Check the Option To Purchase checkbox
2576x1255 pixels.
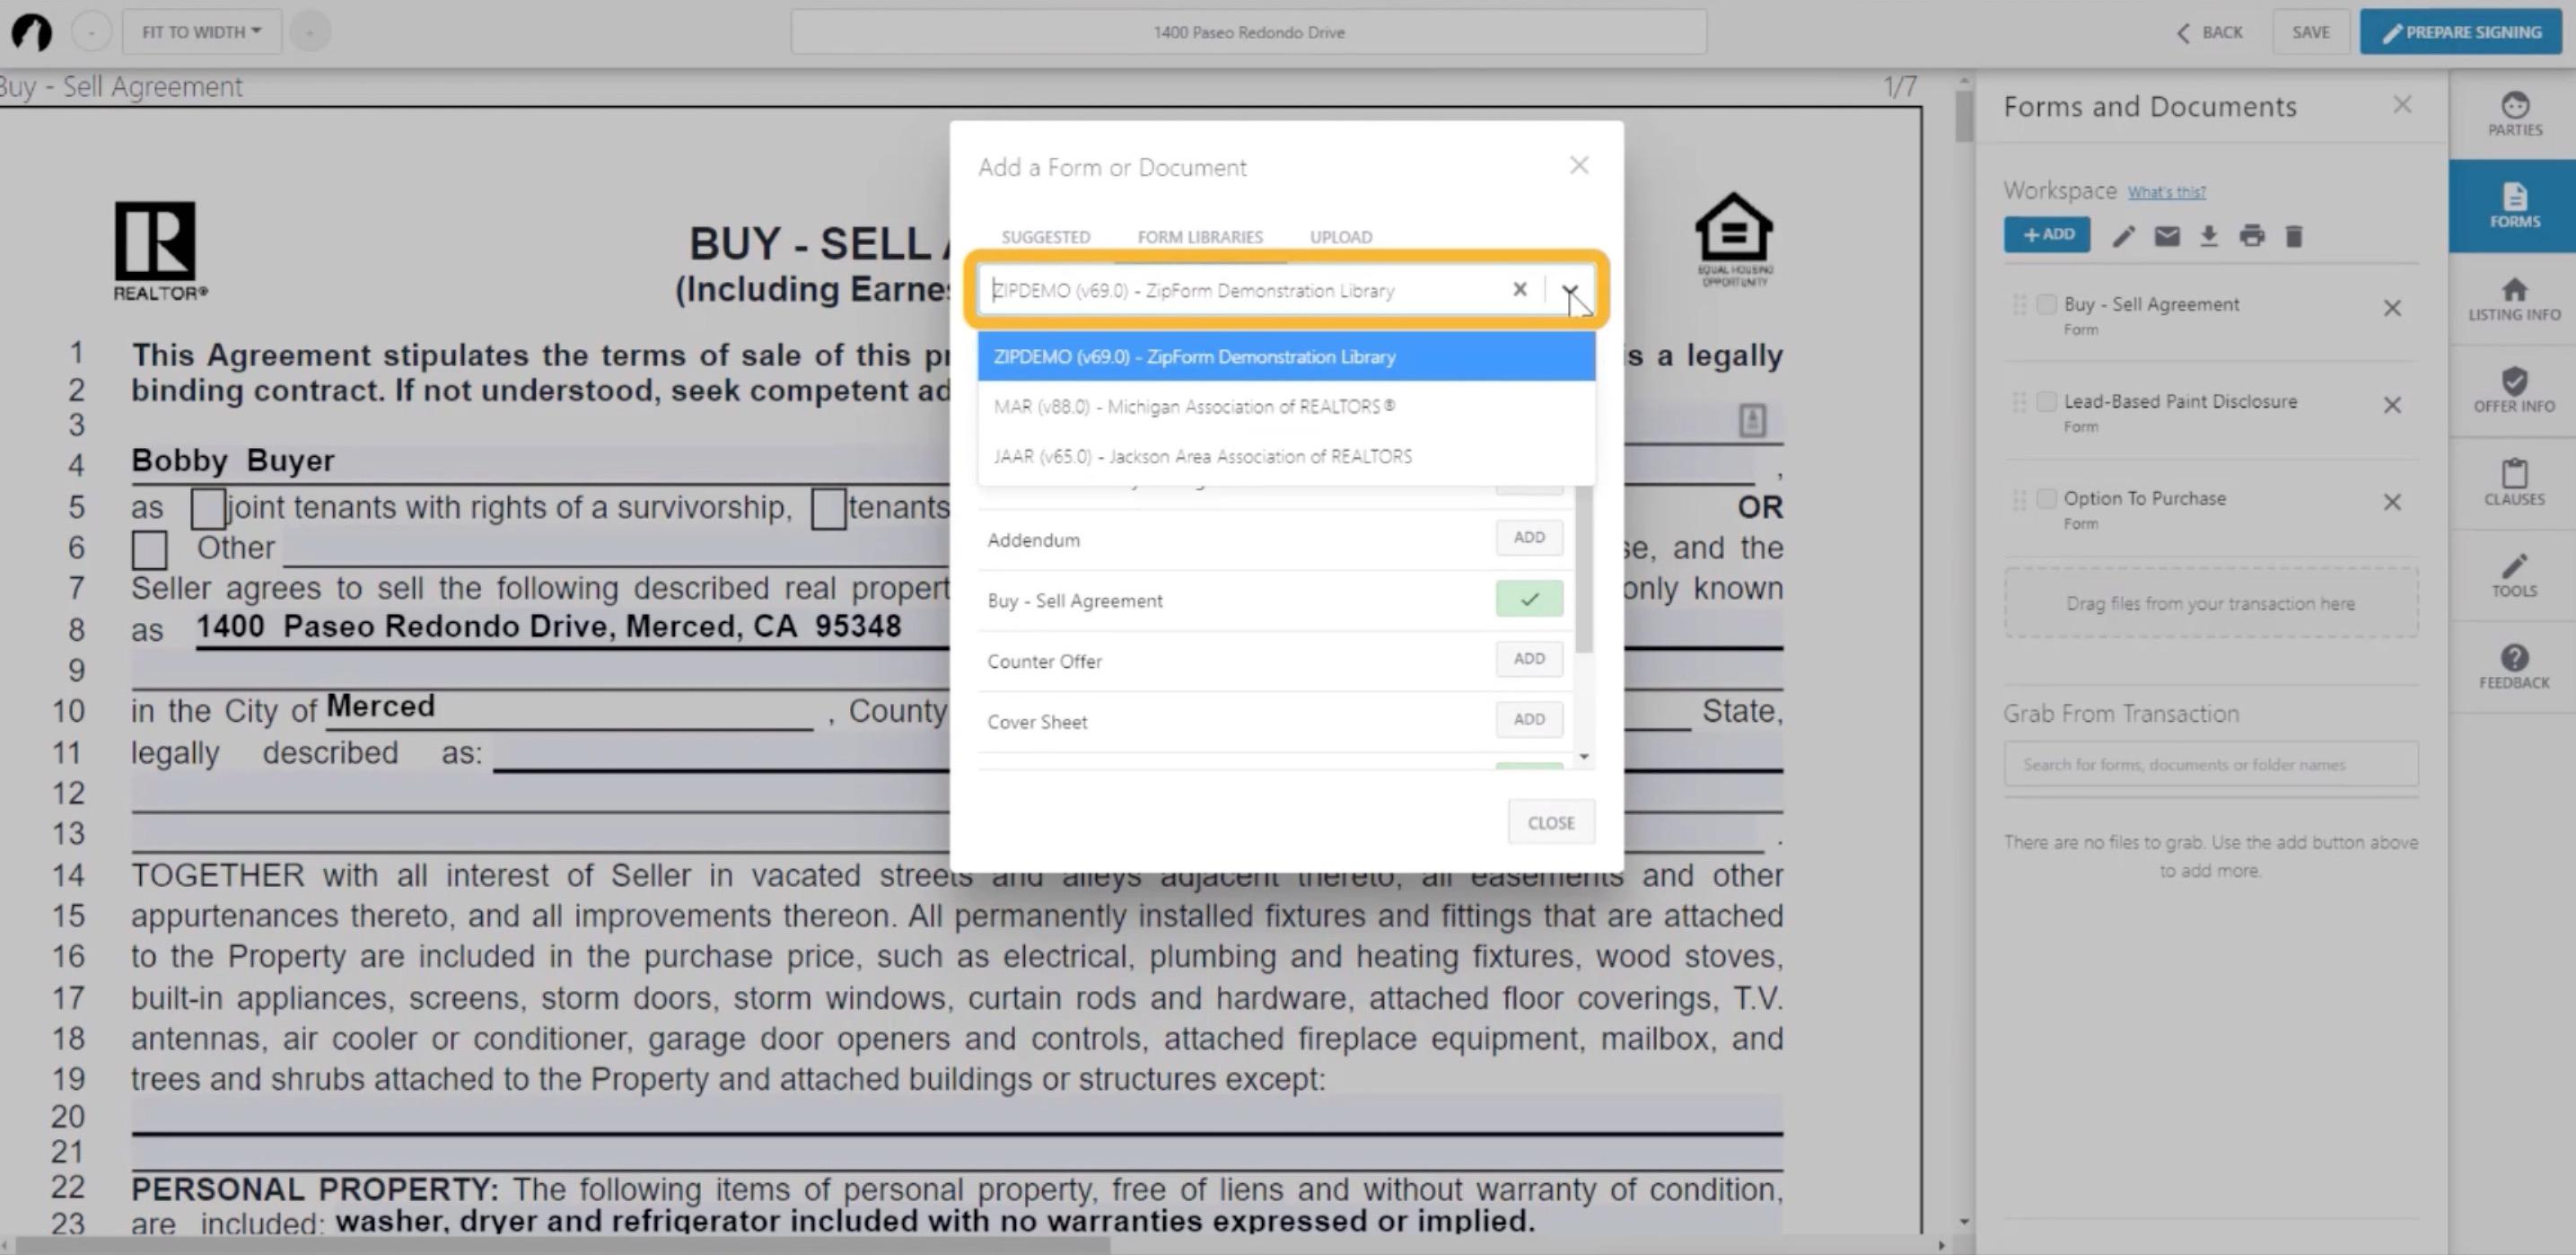[2046, 498]
